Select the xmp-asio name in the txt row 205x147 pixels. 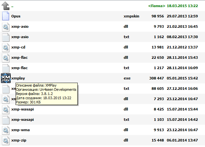pos(20,37)
